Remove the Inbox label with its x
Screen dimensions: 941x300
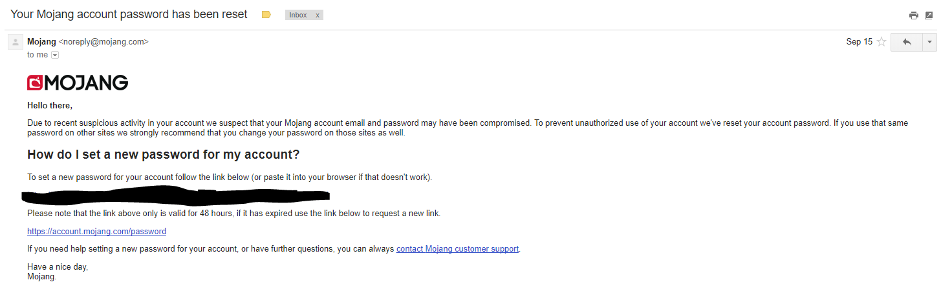click(x=317, y=15)
